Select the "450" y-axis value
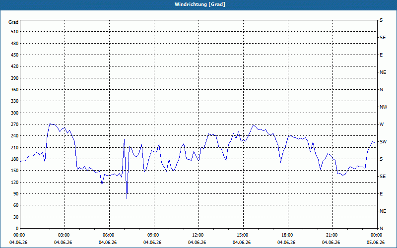The height and width of the screenshot is (248, 397). click(x=15, y=55)
